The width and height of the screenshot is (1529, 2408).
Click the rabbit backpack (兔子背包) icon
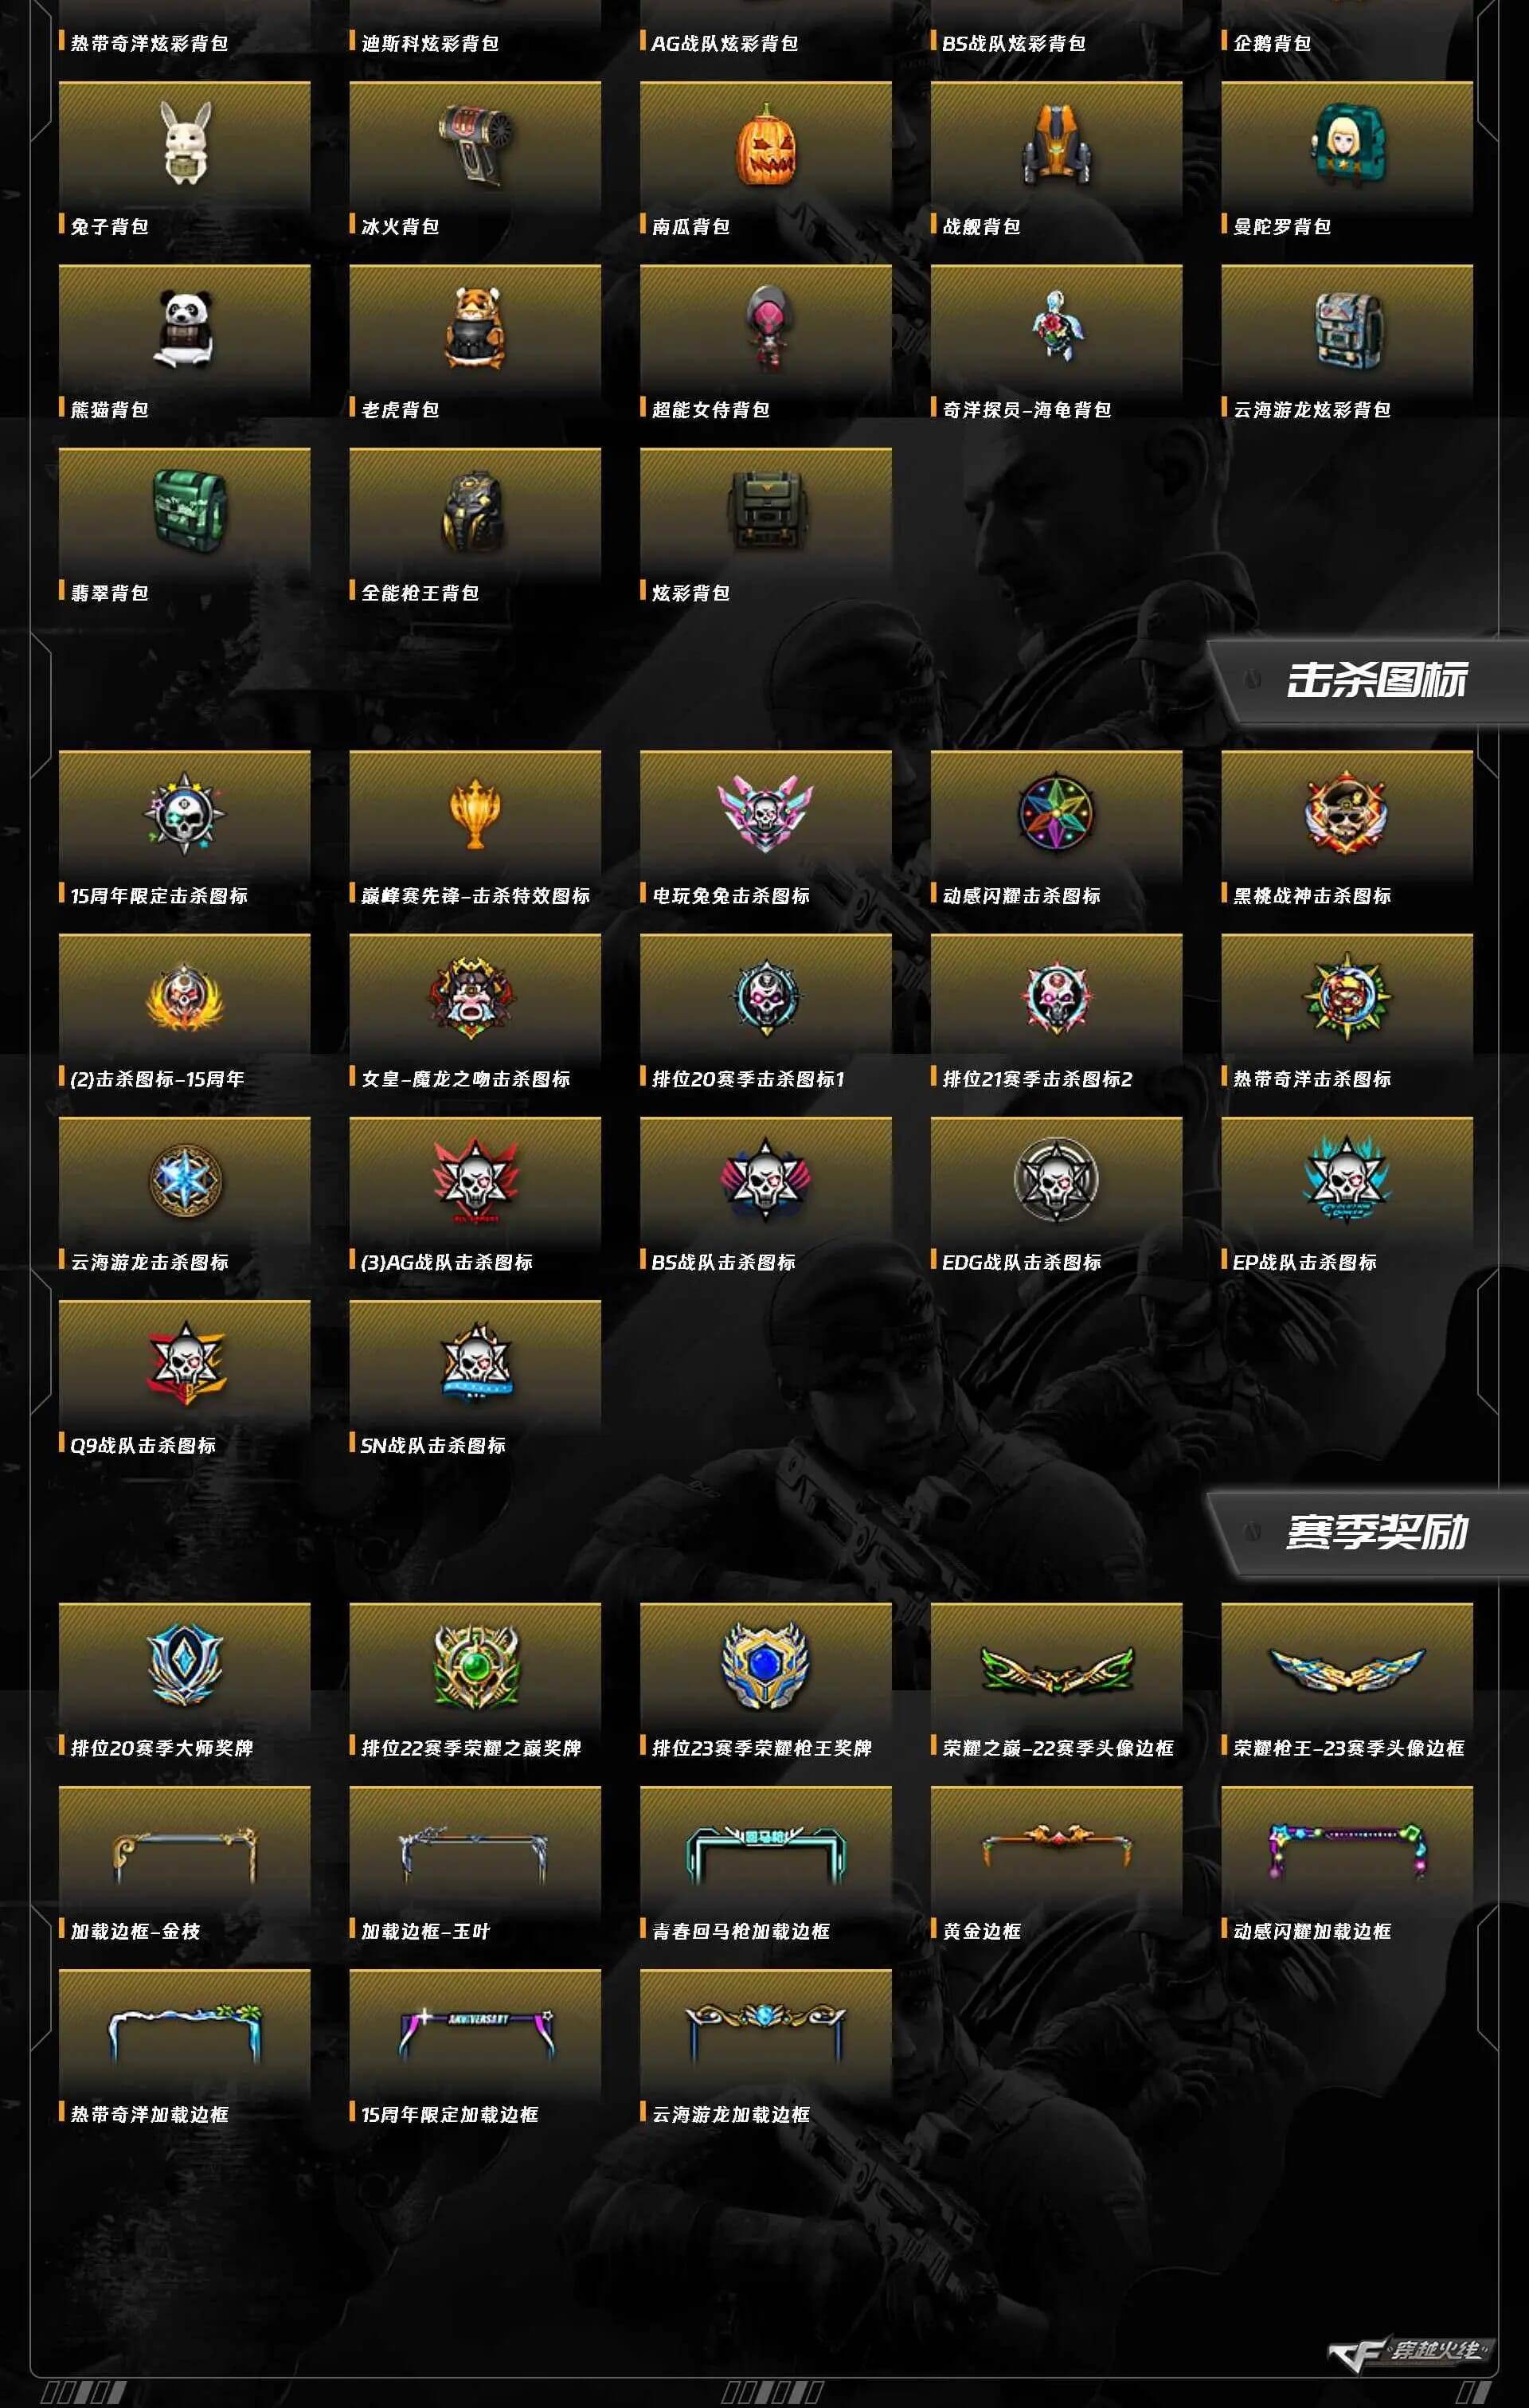click(x=187, y=143)
